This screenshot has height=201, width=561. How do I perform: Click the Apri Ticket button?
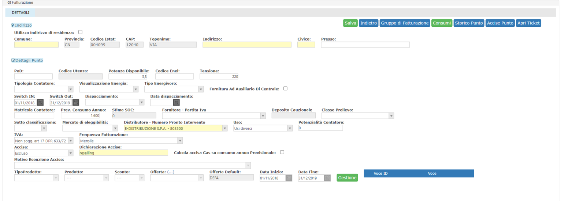tap(528, 23)
